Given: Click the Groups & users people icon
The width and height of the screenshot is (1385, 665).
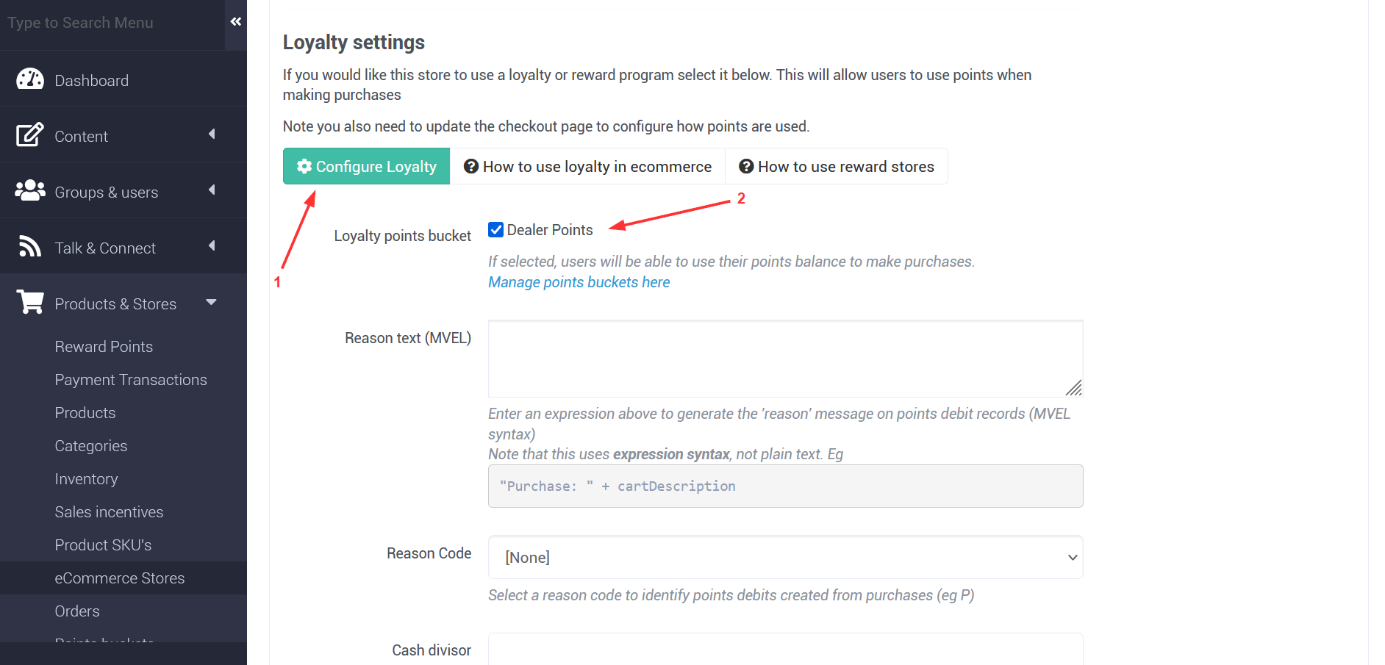Looking at the screenshot, I should coord(30,191).
